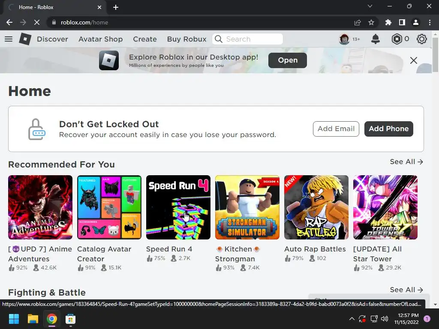The image size is (439, 329).
Task: Click the Catalog Avatar Creator title
Action: pyautogui.click(x=104, y=254)
